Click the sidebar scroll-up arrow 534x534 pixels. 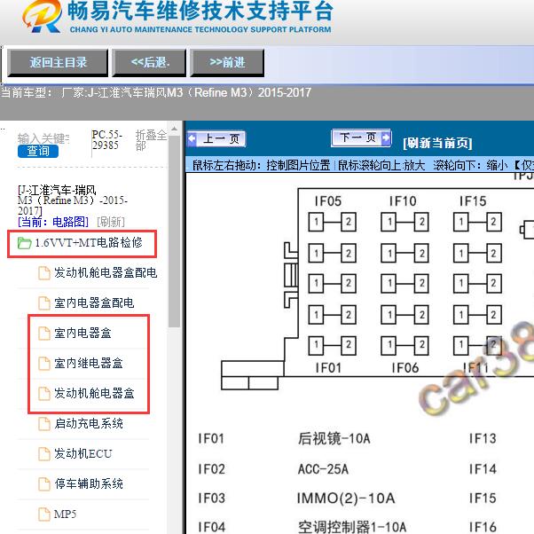(x=174, y=130)
